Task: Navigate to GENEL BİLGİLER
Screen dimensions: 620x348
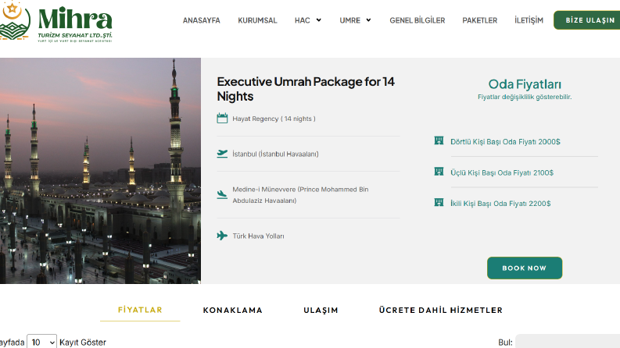Action: 418,20
